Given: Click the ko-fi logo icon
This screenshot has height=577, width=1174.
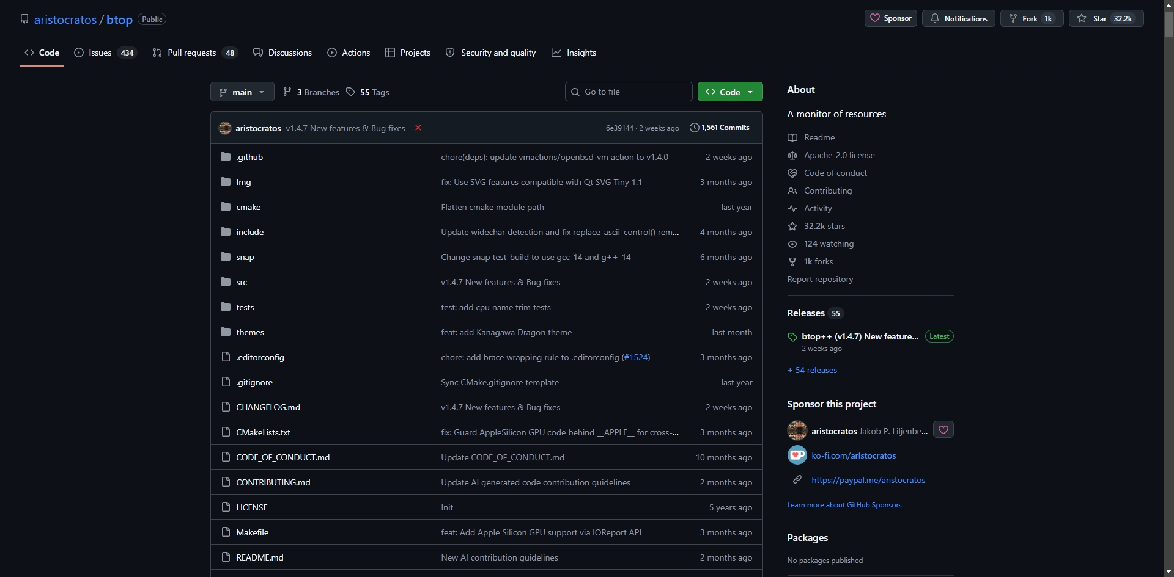Looking at the screenshot, I should [x=797, y=455].
